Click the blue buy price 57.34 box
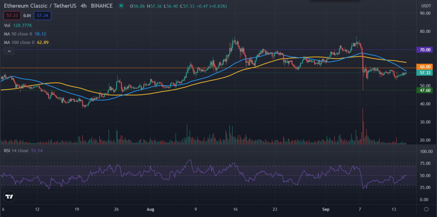 tap(42, 16)
